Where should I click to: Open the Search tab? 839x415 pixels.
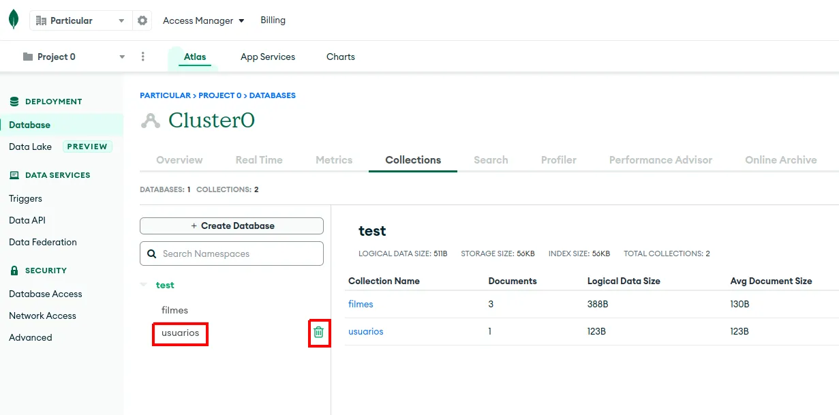(491, 160)
